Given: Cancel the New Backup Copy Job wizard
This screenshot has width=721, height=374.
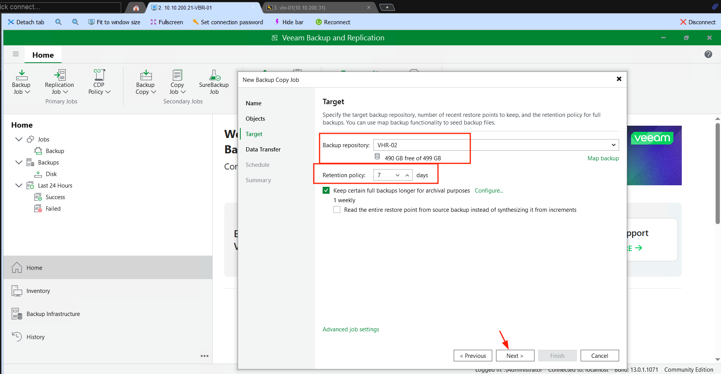Looking at the screenshot, I should tap(599, 356).
